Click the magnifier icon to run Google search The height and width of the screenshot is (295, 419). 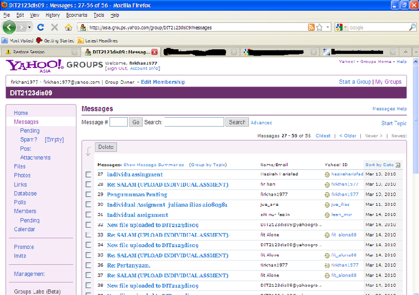pos(413,27)
